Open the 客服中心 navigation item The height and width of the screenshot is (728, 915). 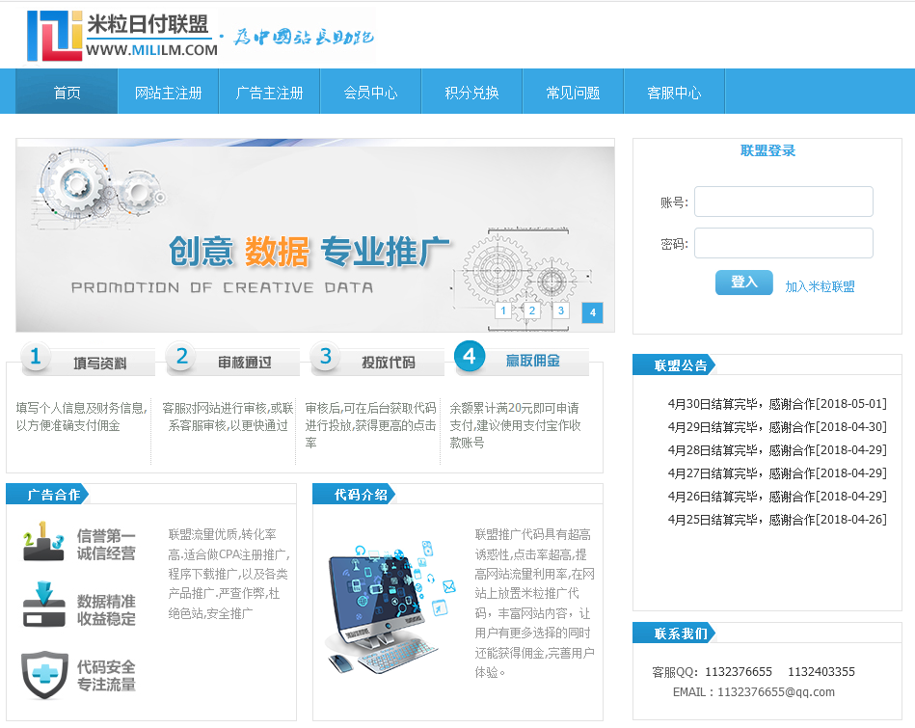674,93
